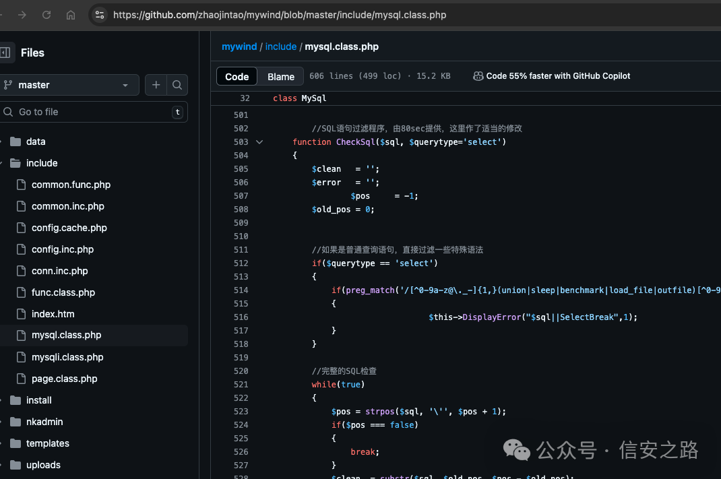Screen dimensions: 721x479
Task: Click the DisplayError call on line 516
Action: coord(491,317)
